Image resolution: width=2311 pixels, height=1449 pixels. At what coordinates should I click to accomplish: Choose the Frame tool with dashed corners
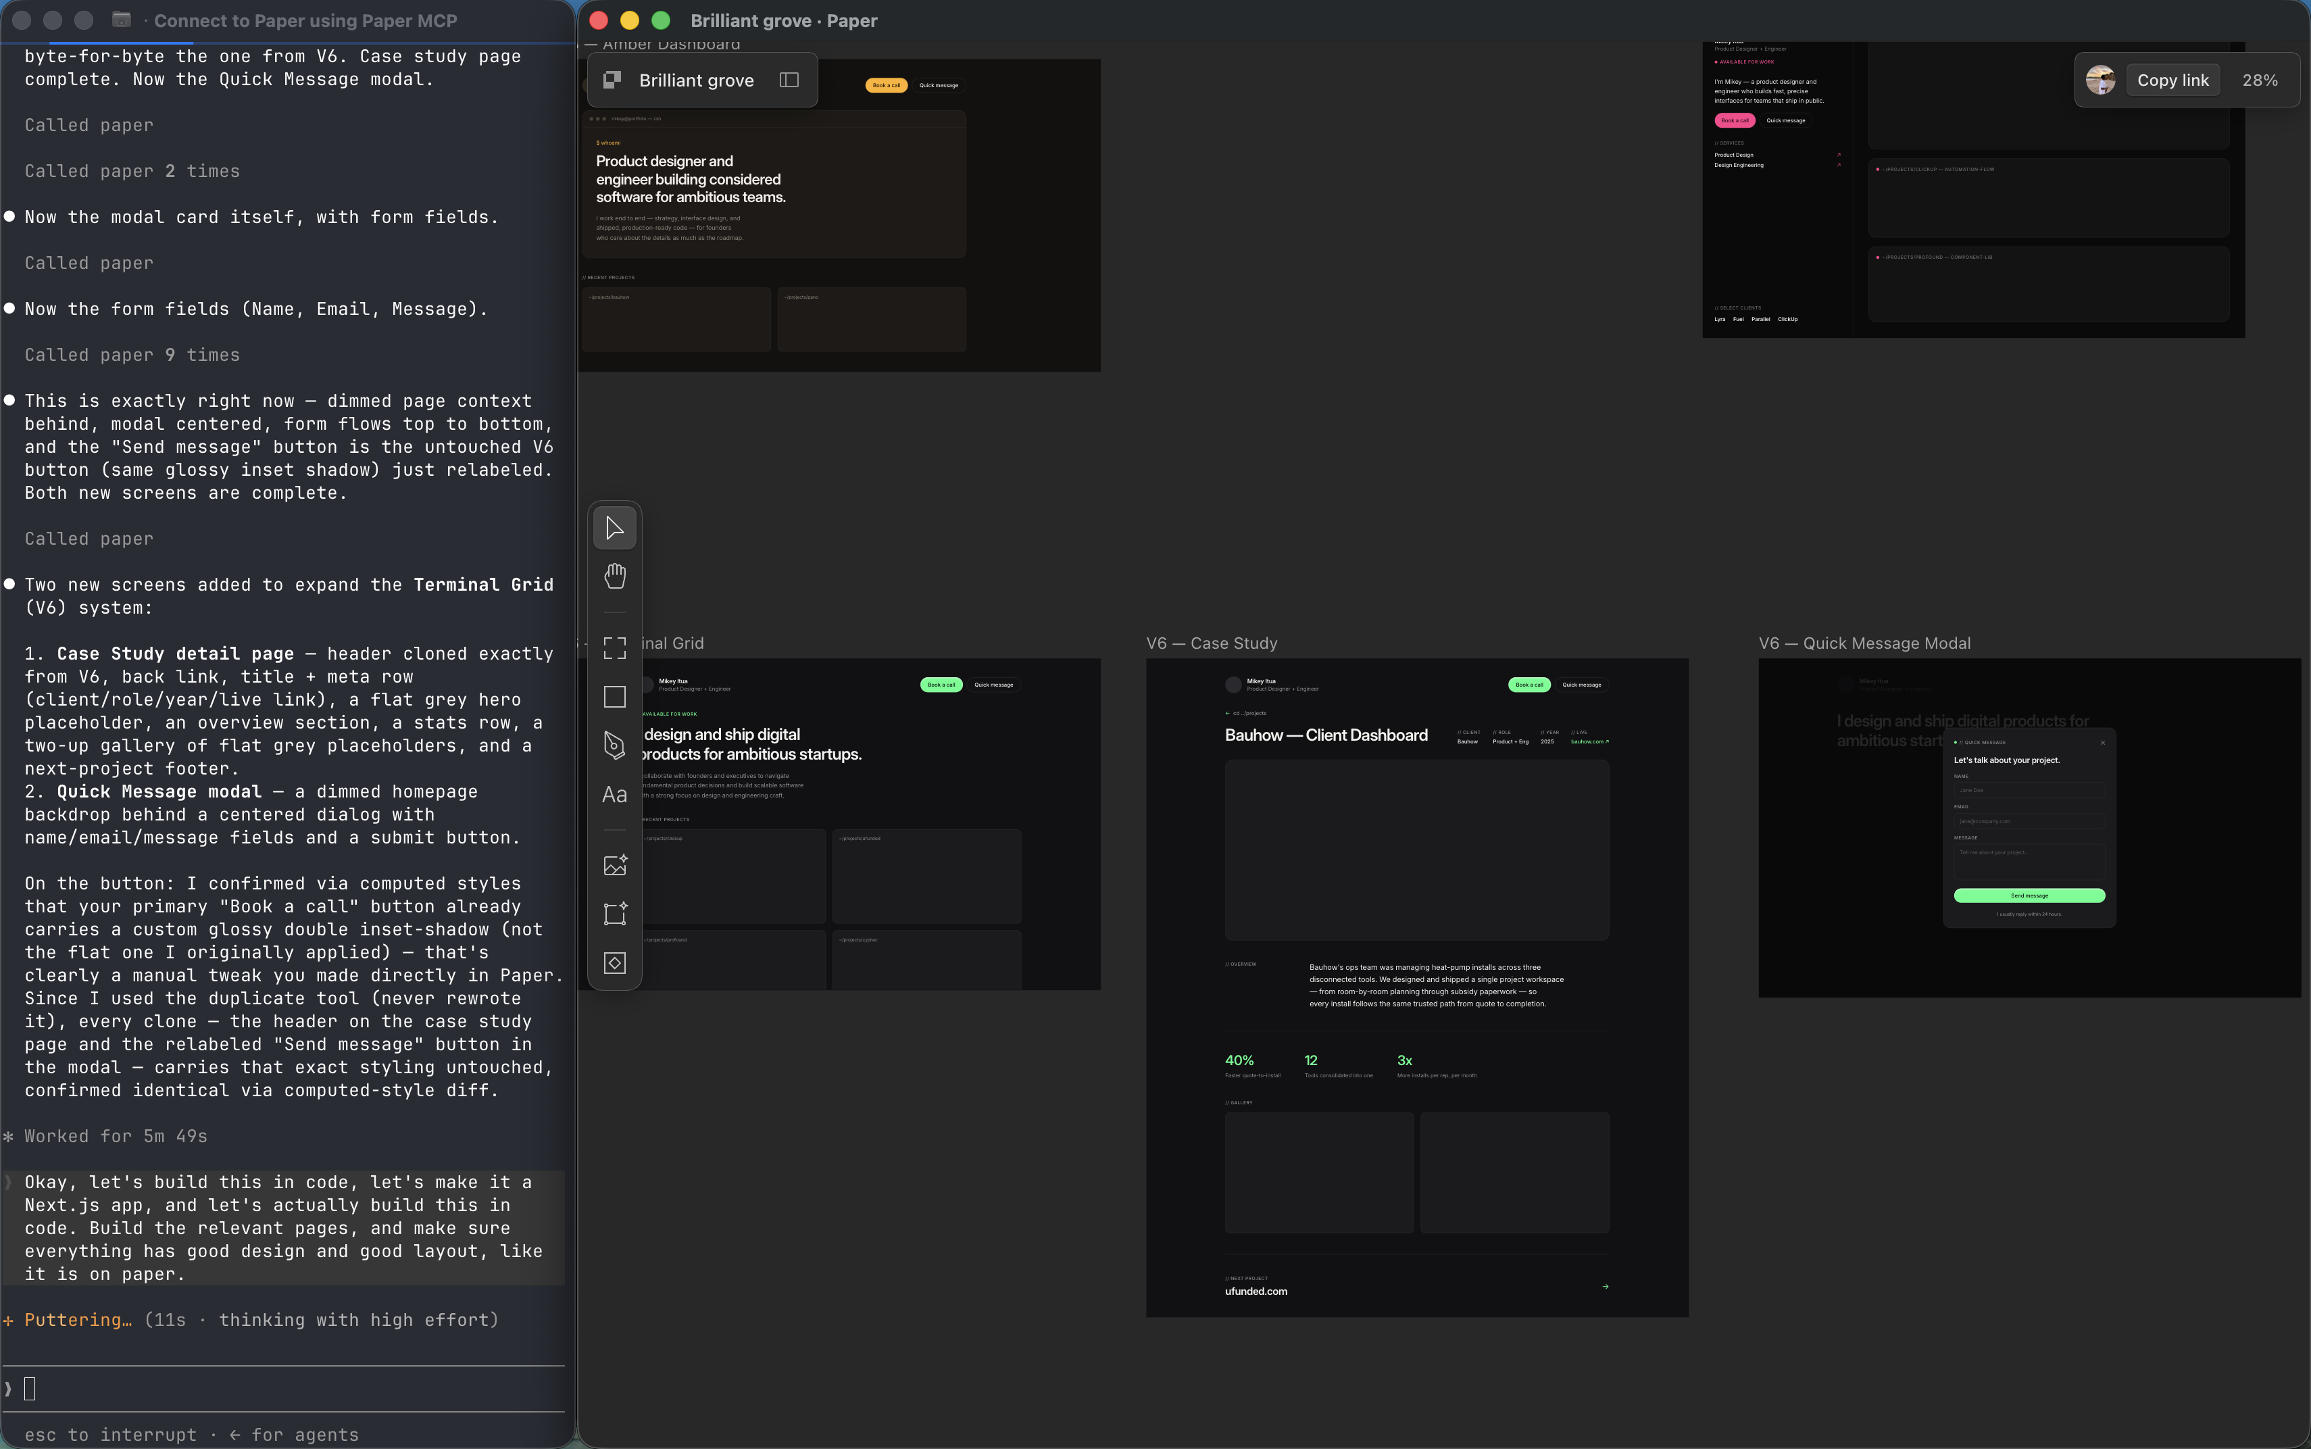[x=614, y=649]
